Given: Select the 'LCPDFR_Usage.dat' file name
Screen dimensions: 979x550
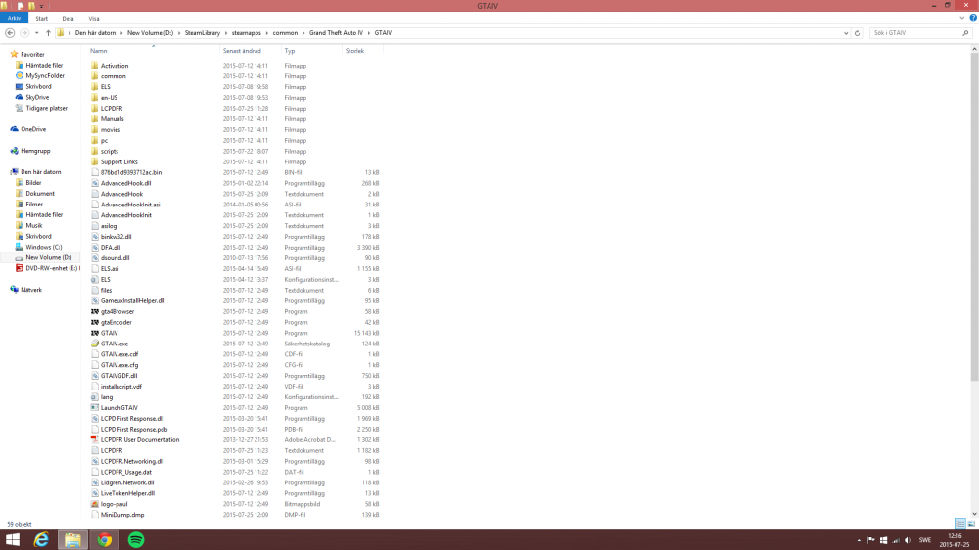Looking at the screenshot, I should click(125, 472).
